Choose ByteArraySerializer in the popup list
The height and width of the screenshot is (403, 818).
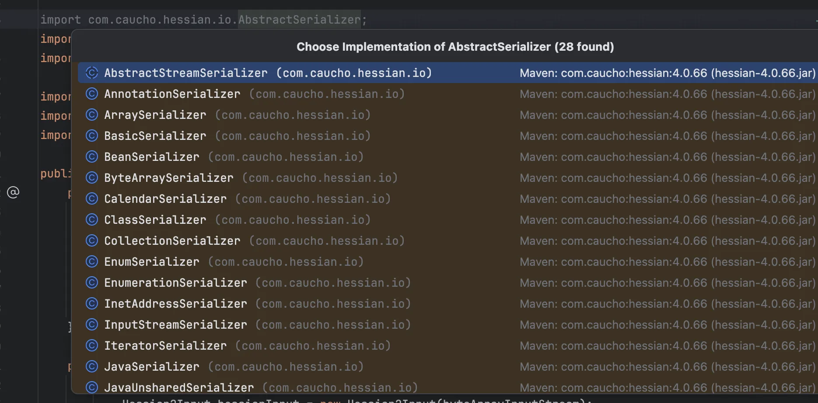pos(168,178)
